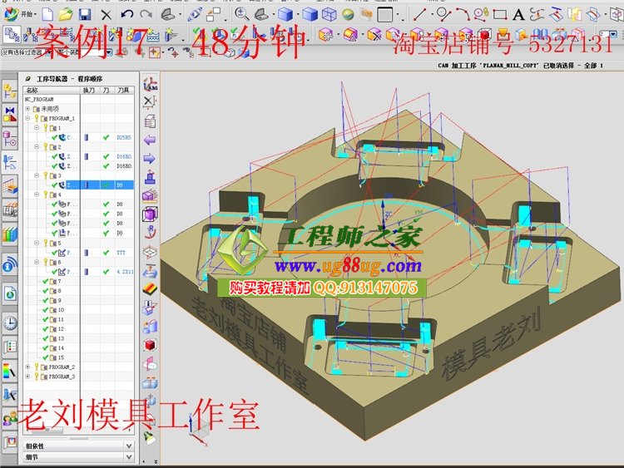
Task: Click the 刀具 column header
Action: 123,90
